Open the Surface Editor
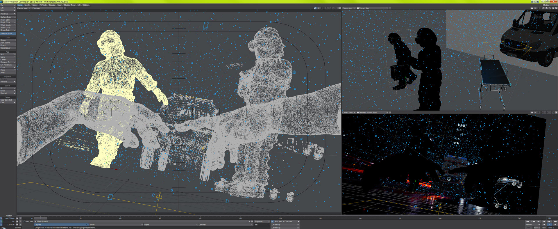Image resolution: width=558 pixels, height=229 pixels. click(8, 17)
